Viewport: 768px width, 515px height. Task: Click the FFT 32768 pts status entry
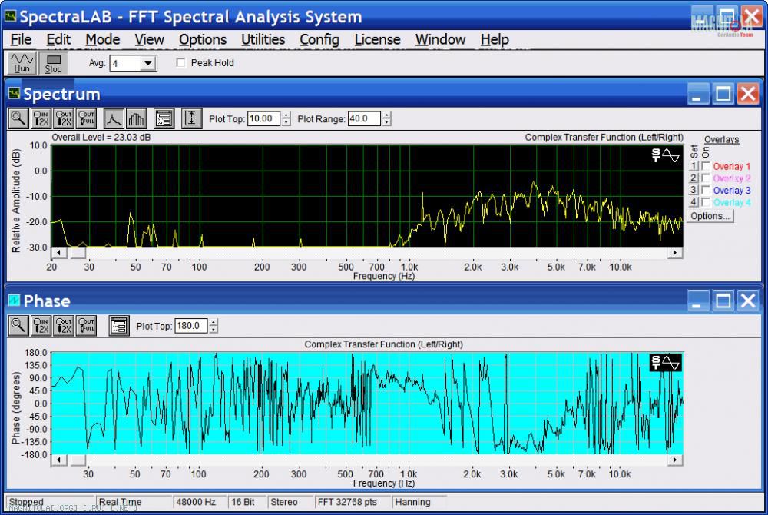click(x=353, y=502)
